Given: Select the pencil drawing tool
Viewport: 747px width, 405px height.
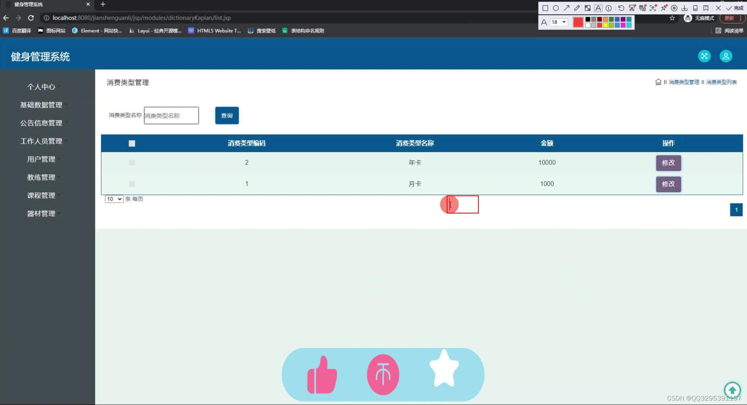Looking at the screenshot, I should tap(577, 8).
